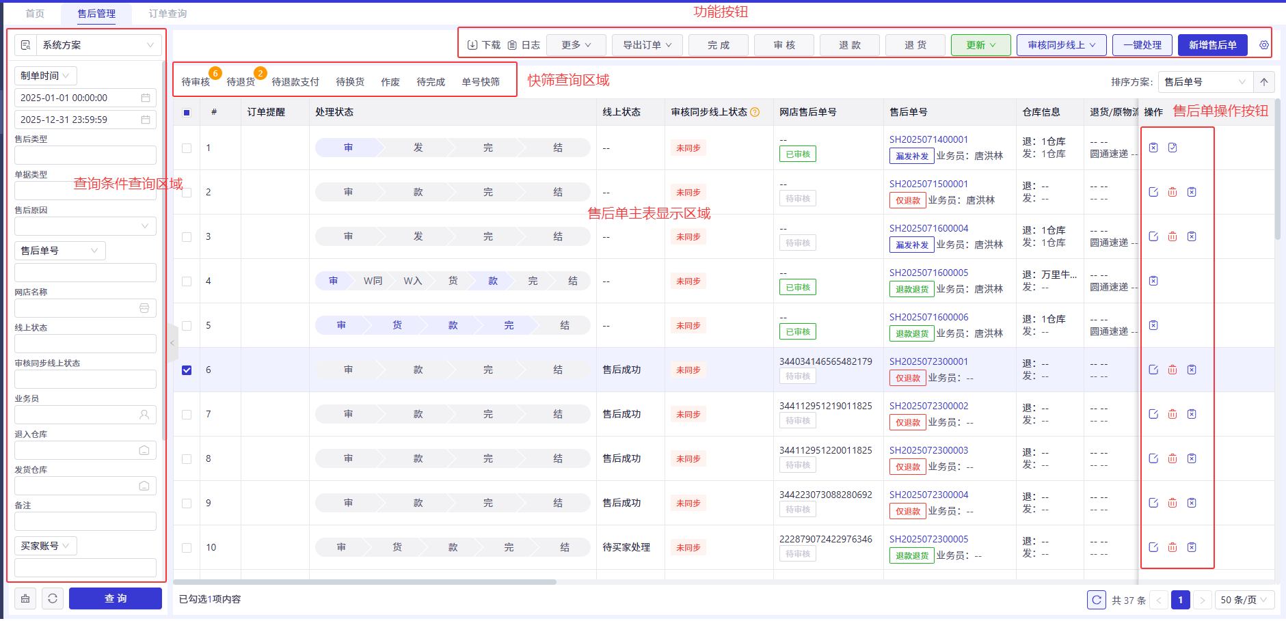Viewport: 1286px width, 621px height.
Task: Tick the checkbox for row 10
Action: point(187,548)
